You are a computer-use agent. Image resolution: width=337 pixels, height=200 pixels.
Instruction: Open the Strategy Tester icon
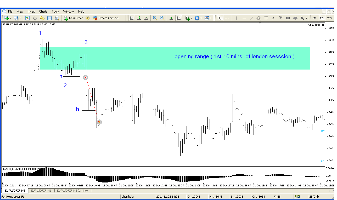click(x=57, y=18)
